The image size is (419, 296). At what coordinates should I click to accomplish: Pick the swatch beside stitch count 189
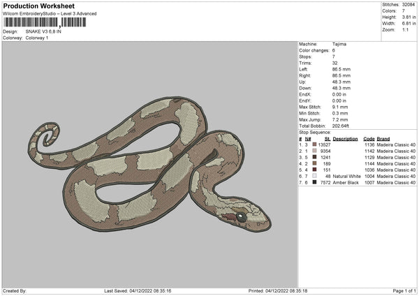[314, 163]
